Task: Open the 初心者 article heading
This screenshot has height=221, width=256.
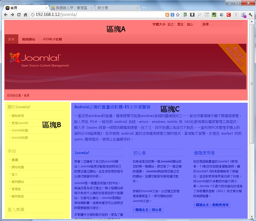Action: [140, 153]
